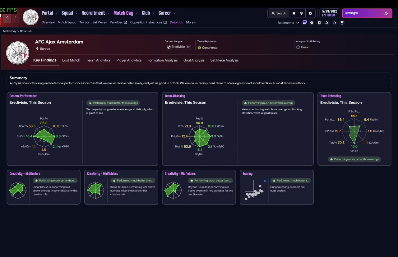
Task: Click the Team Attacking card title
Action: (x=175, y=96)
